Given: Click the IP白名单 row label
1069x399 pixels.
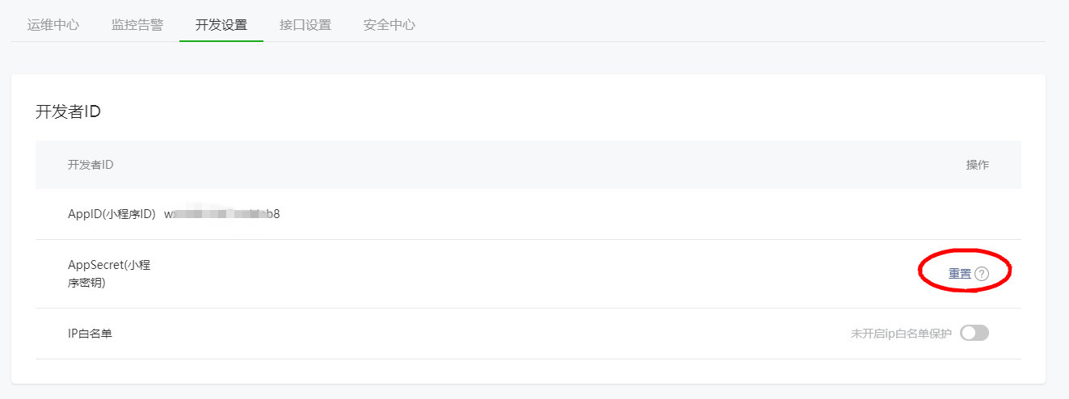Looking at the screenshot, I should [90, 333].
